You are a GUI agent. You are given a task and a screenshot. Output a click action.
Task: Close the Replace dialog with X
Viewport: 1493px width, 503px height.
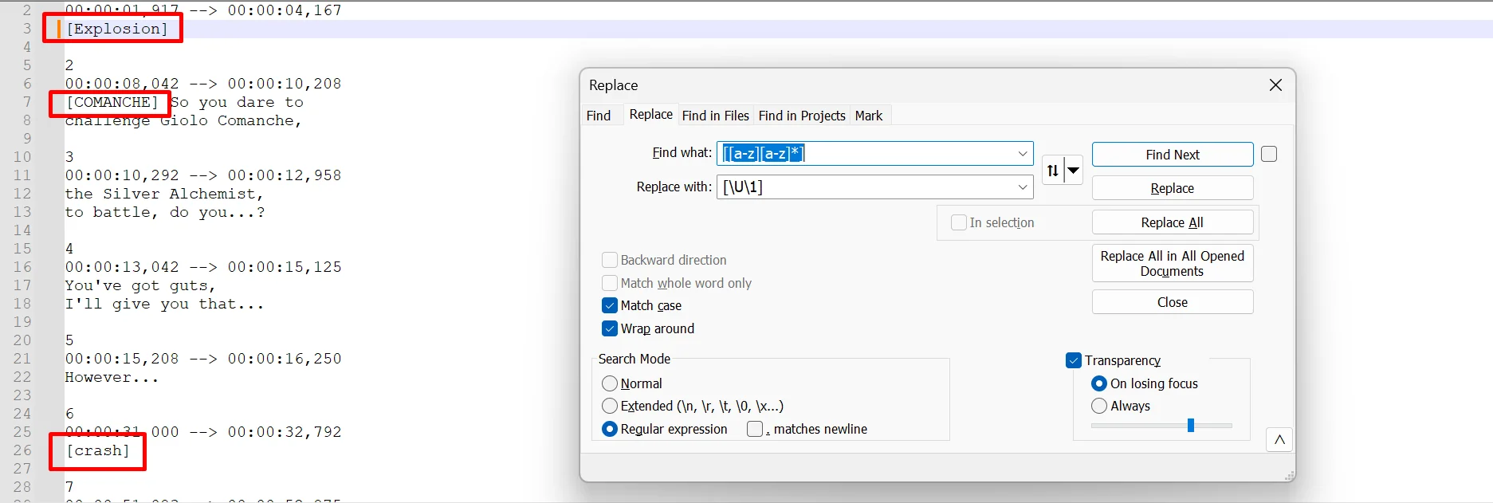tap(1275, 85)
